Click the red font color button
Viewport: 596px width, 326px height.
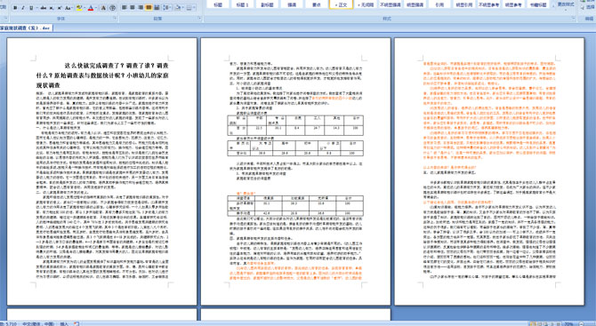91,8
